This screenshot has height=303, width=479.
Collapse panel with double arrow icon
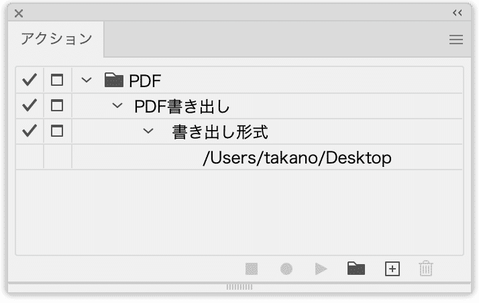(458, 13)
